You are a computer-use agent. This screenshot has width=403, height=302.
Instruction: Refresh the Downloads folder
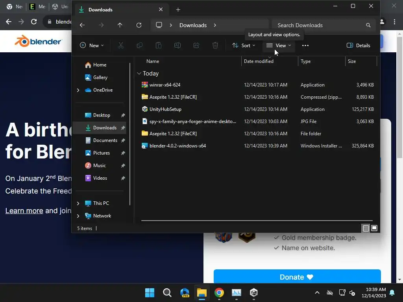click(139, 25)
